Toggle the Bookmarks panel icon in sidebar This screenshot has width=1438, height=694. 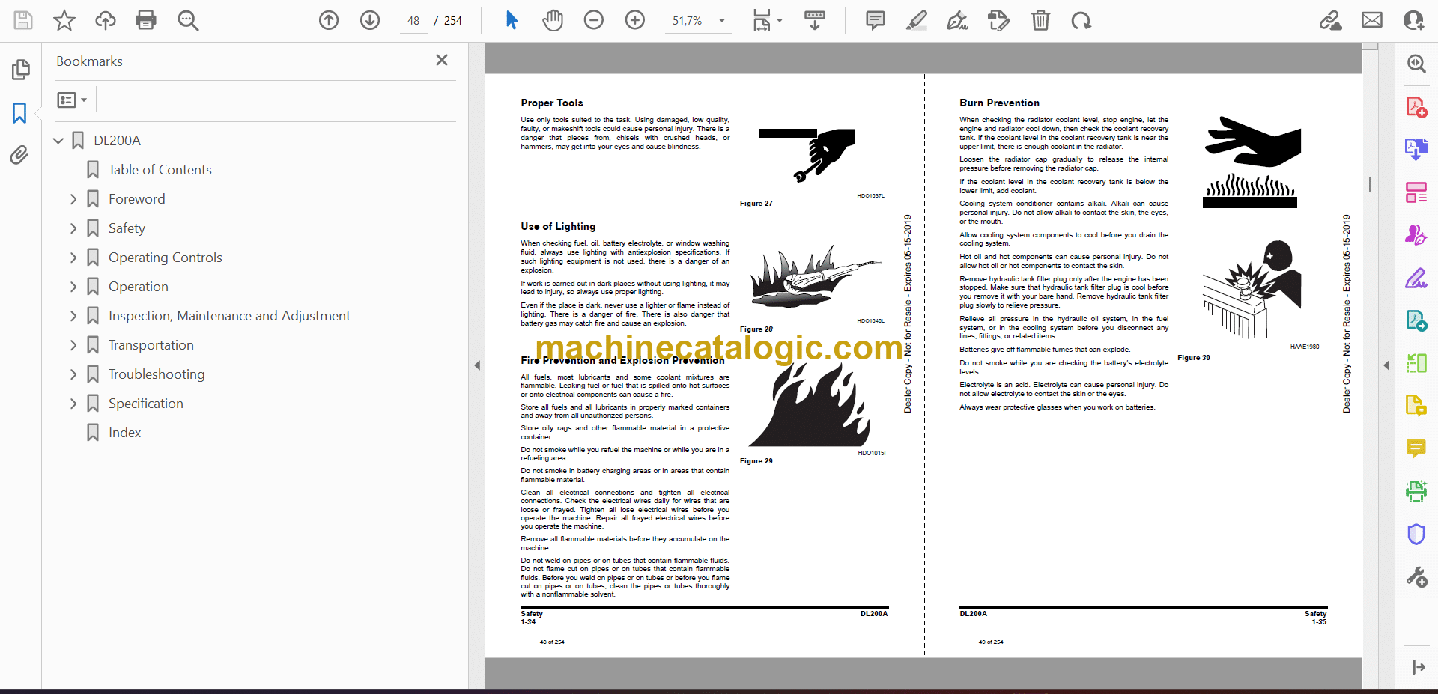click(x=19, y=113)
